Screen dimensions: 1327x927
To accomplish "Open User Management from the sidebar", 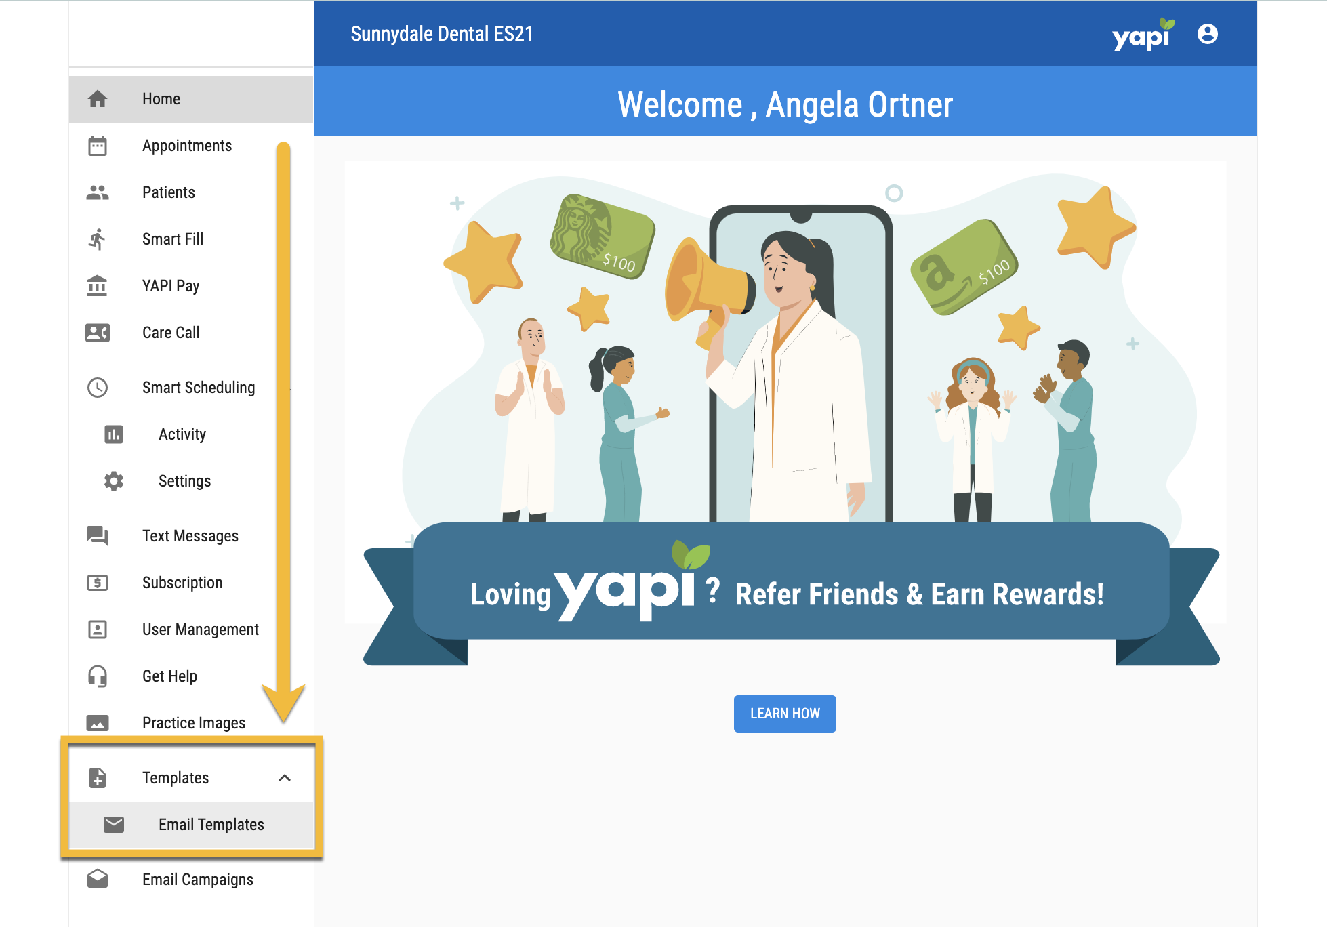I will pos(191,630).
